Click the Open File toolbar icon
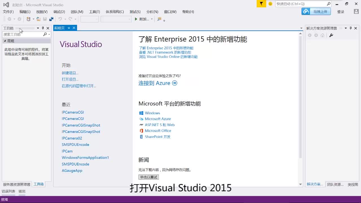361x203 pixels. coord(38,19)
